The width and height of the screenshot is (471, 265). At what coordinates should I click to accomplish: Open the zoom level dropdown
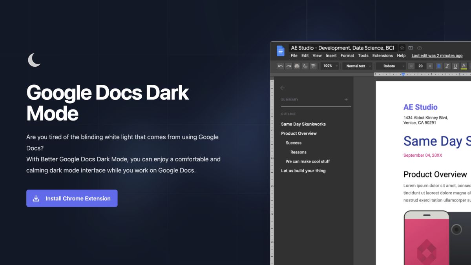coord(330,66)
